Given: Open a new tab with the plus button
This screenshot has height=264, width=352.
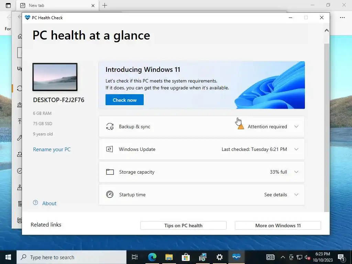Looking at the screenshot, I should 104,5.
